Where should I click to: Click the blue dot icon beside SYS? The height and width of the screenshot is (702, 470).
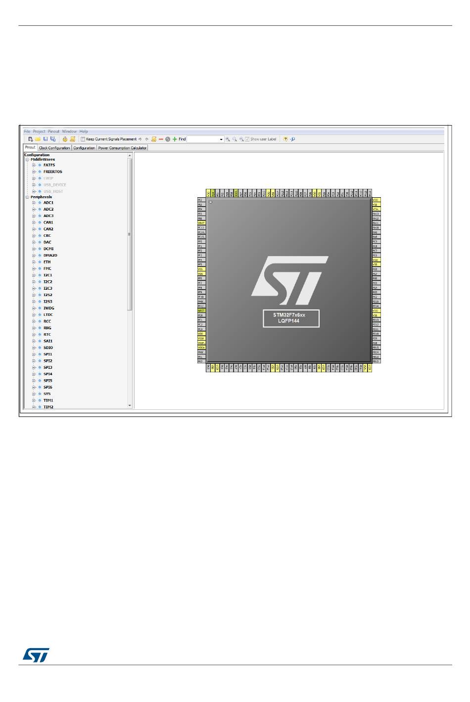pyautogui.click(x=40, y=394)
